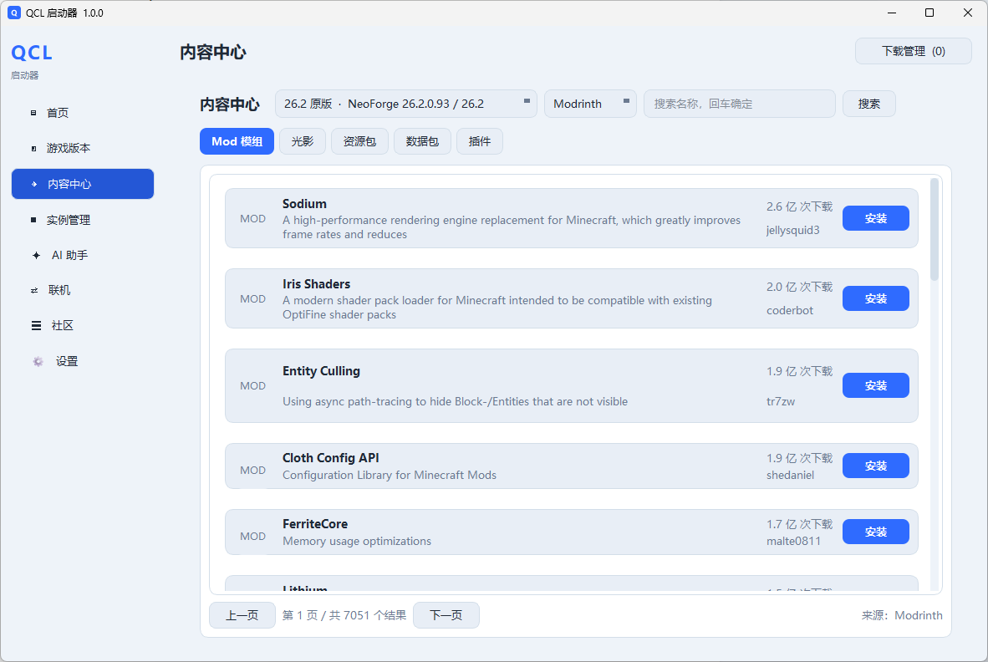Open 实例管理 from the sidebar
Viewport: 988px width, 662px height.
pos(83,220)
